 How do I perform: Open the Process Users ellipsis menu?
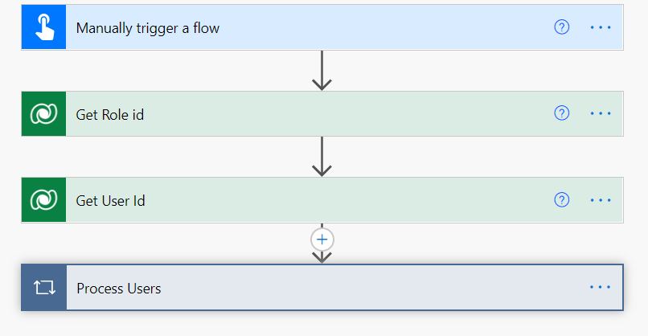[x=601, y=287]
